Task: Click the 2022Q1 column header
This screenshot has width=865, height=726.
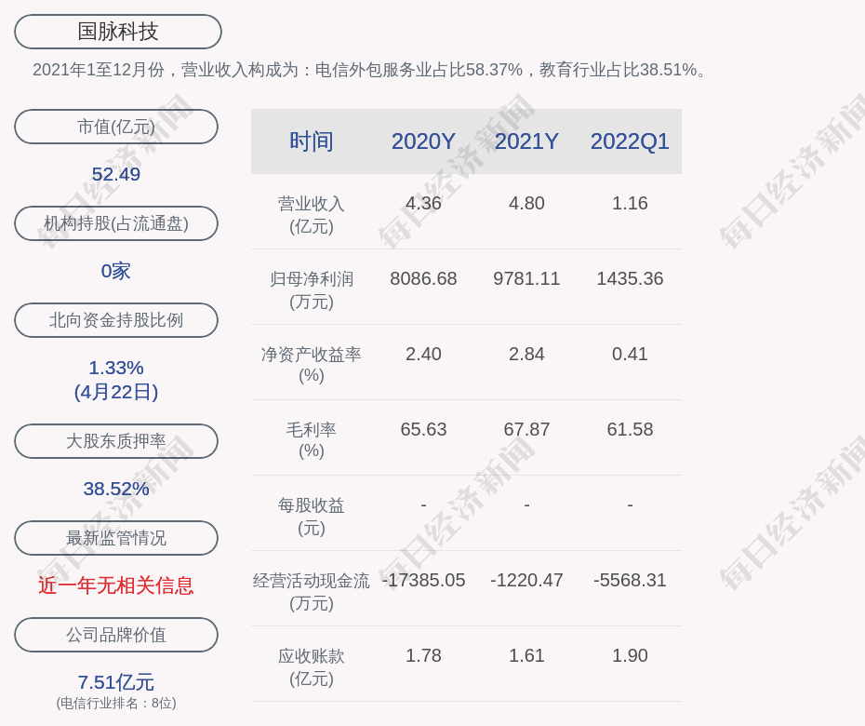Action: click(x=630, y=141)
